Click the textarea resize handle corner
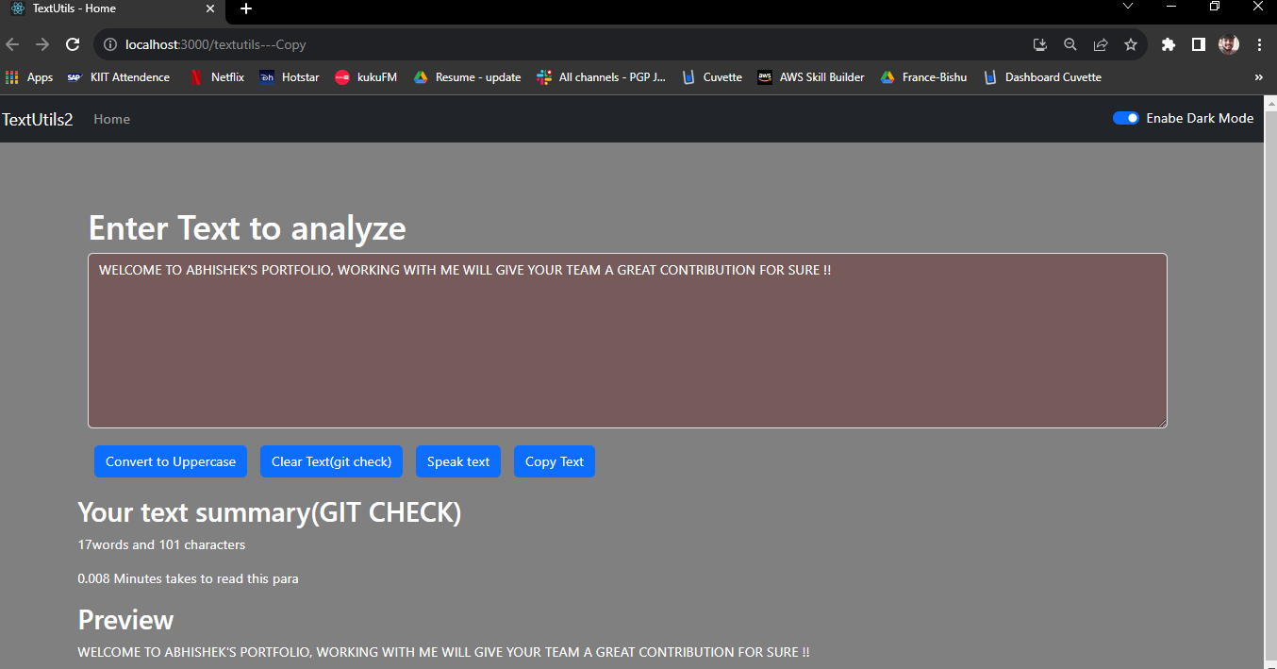 [1162, 423]
